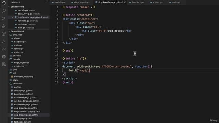Click the "Dog Breeds" heading text in code

(116, 31)
